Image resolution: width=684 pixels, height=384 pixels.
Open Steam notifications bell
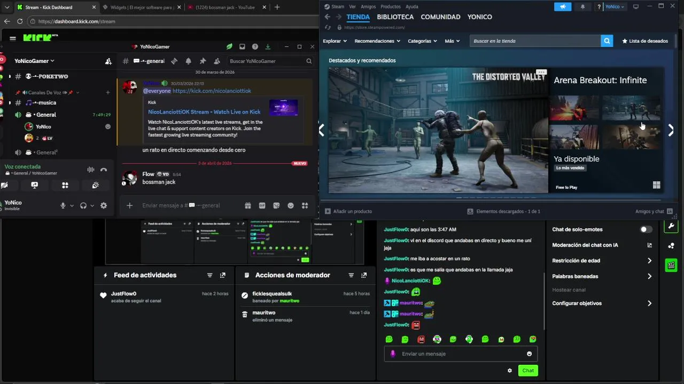click(582, 6)
